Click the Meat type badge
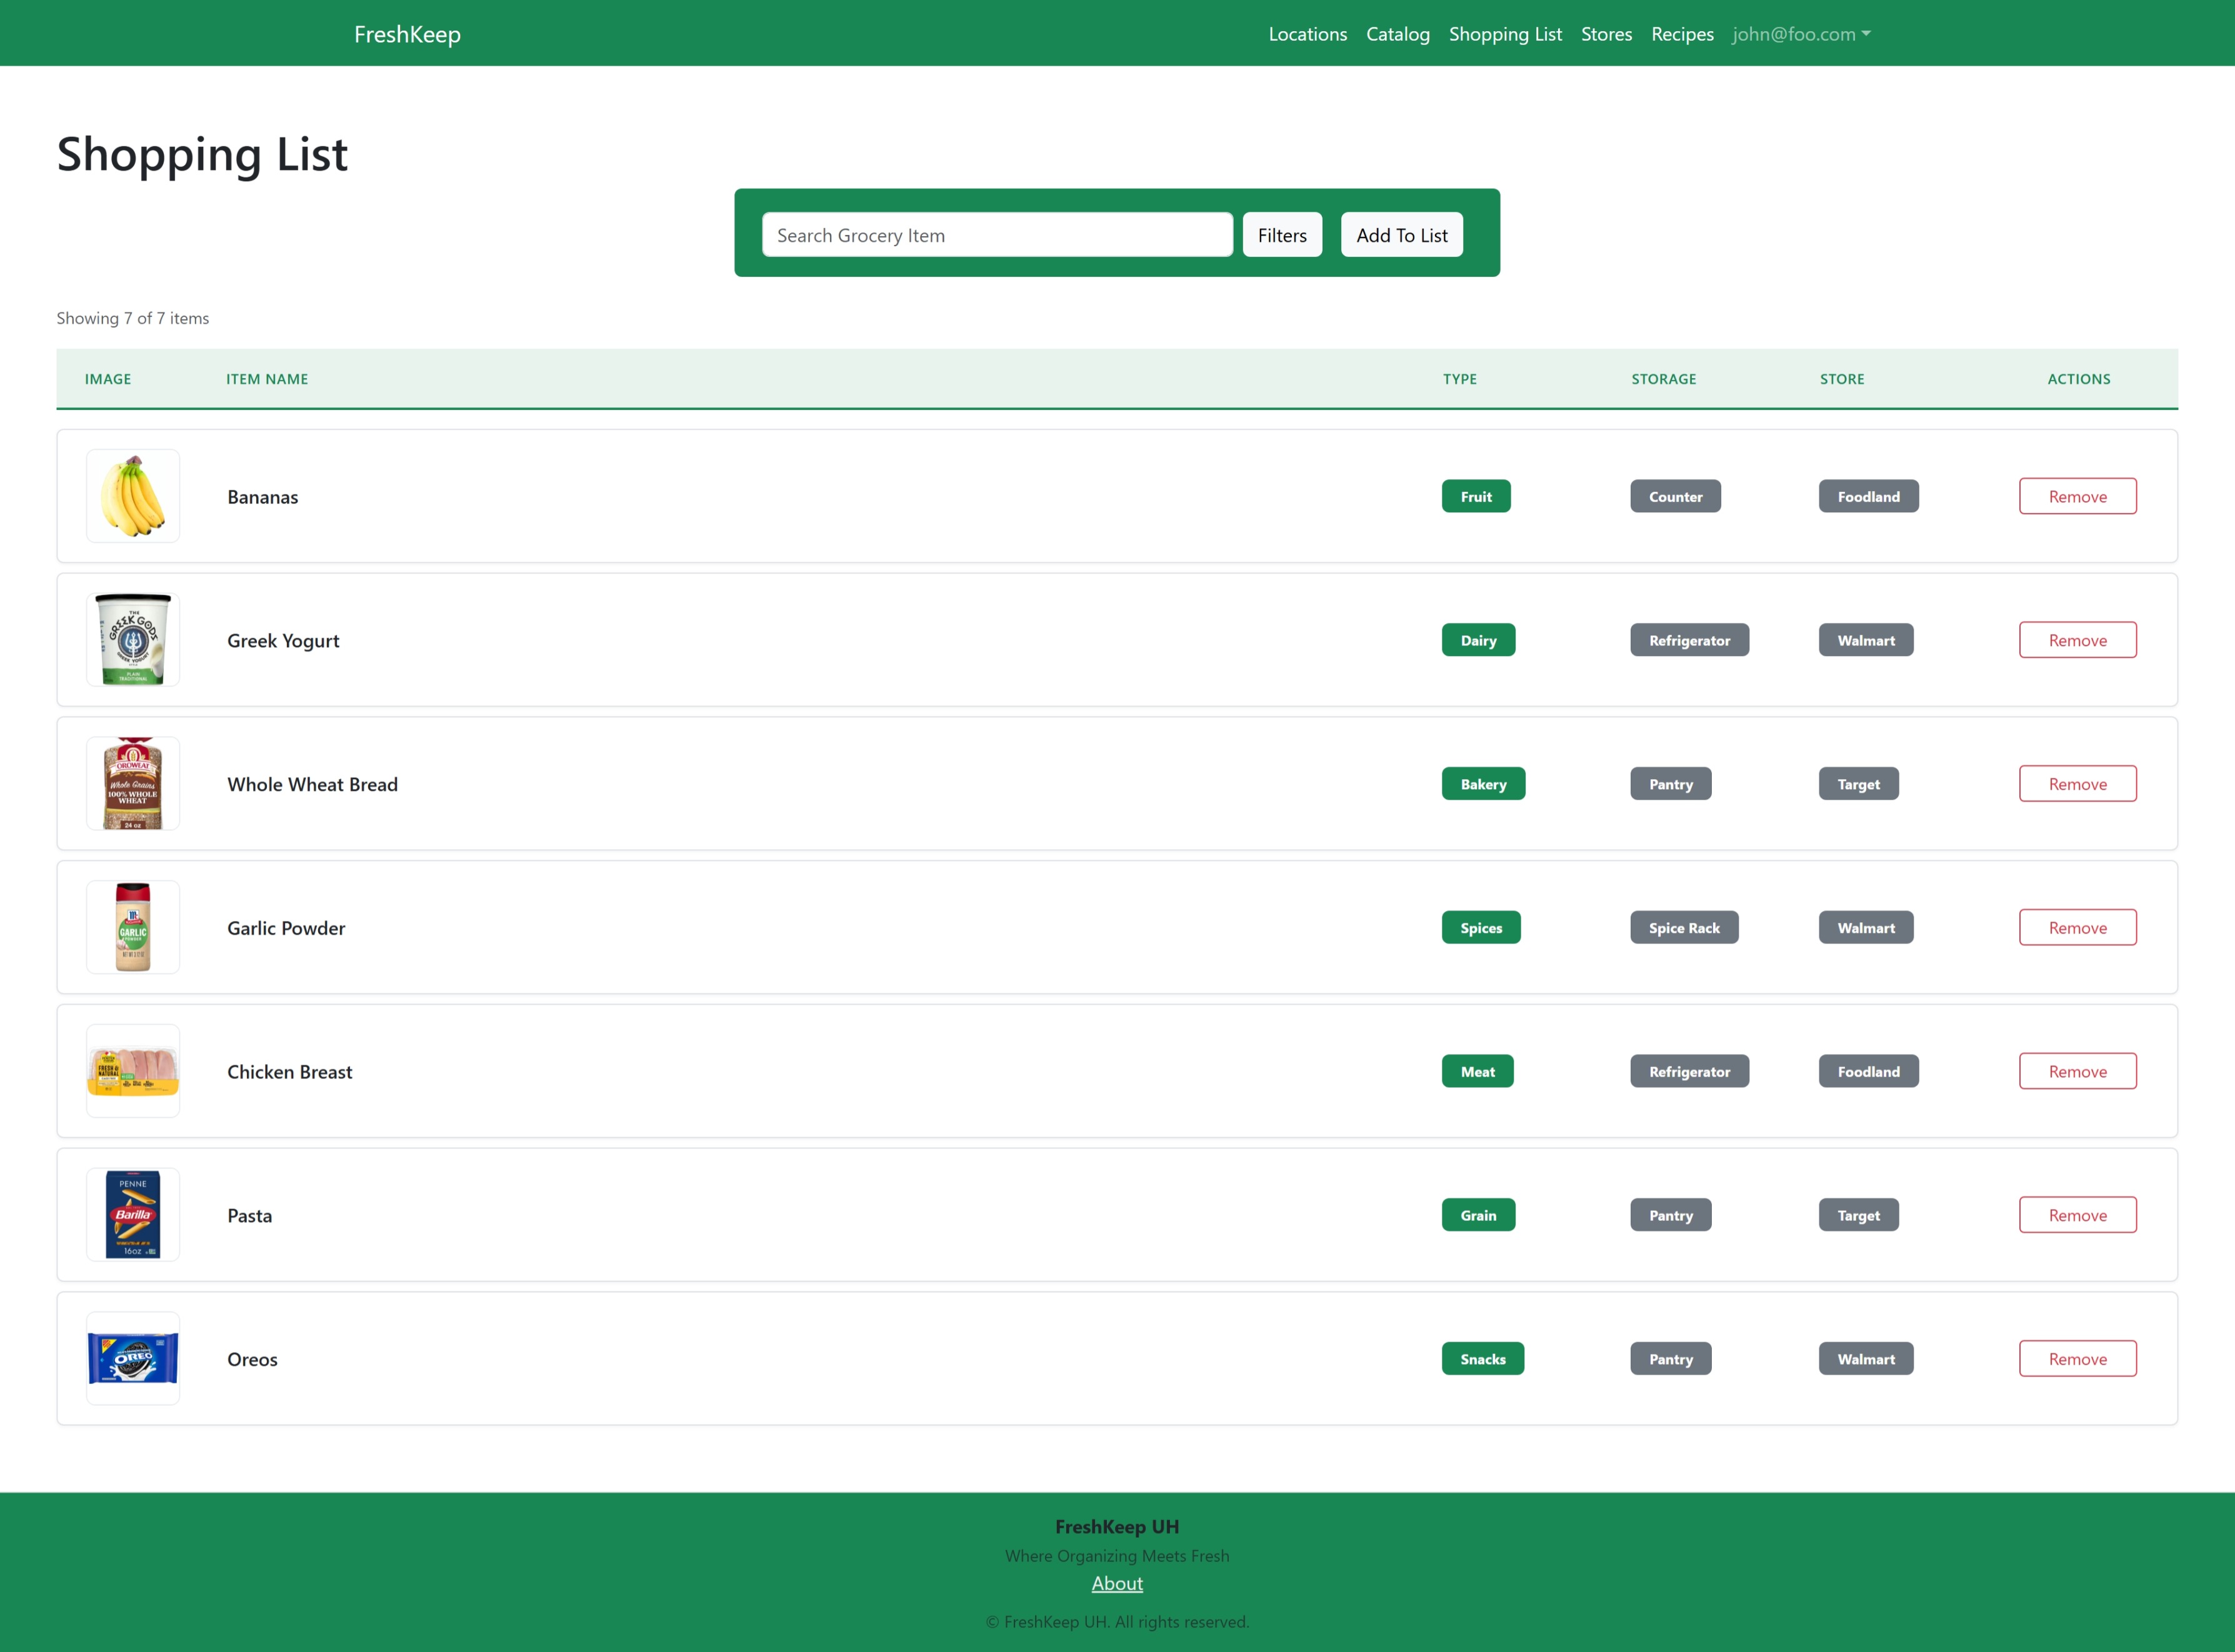This screenshot has width=2235, height=1652. [1477, 1071]
